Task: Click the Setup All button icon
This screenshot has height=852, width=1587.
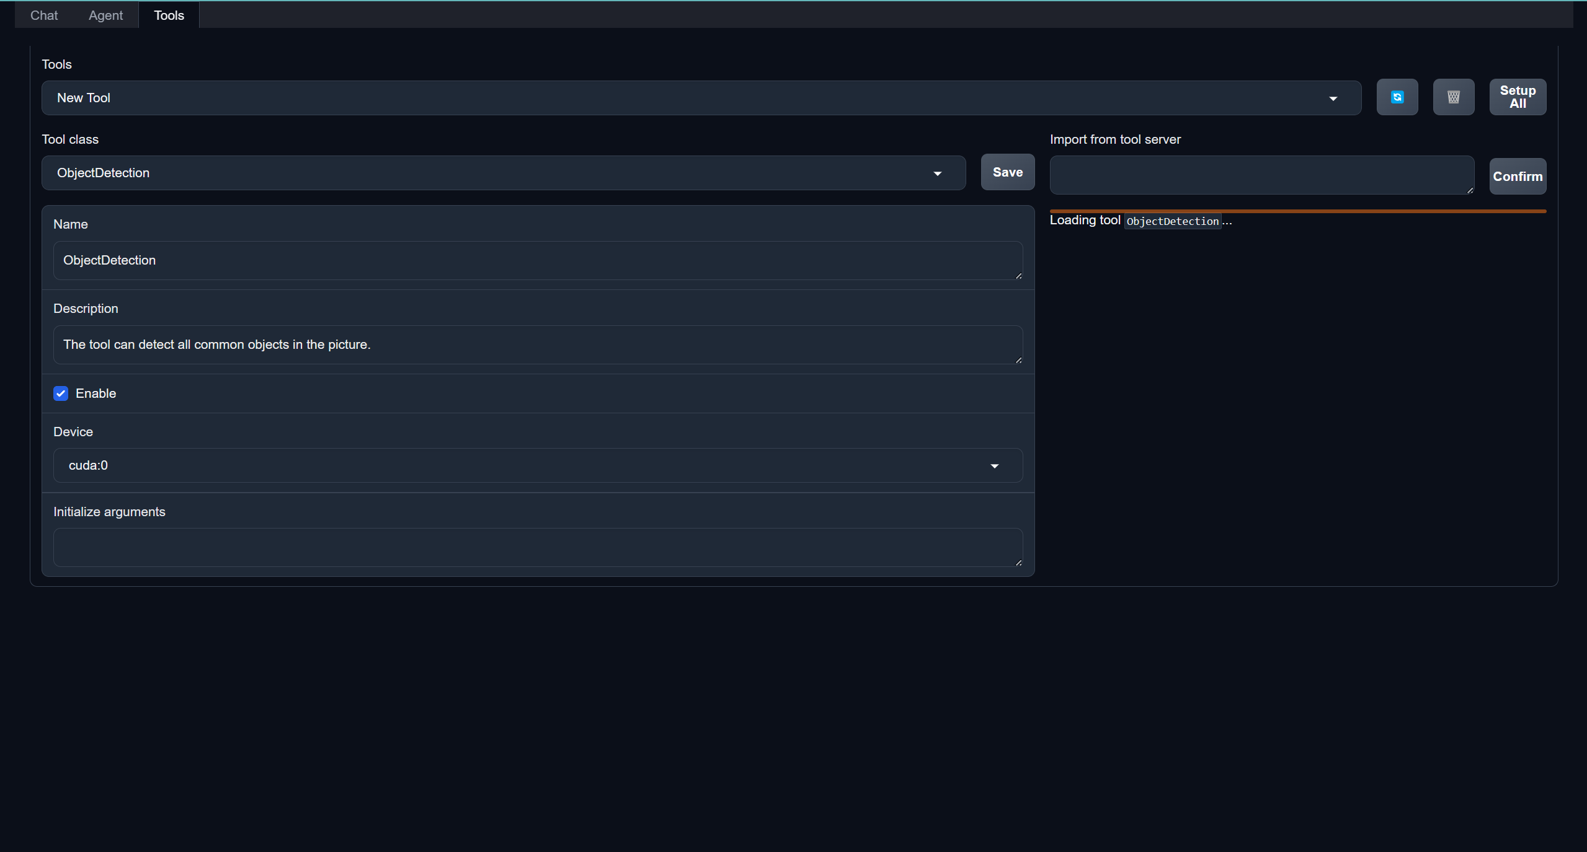Action: tap(1519, 97)
